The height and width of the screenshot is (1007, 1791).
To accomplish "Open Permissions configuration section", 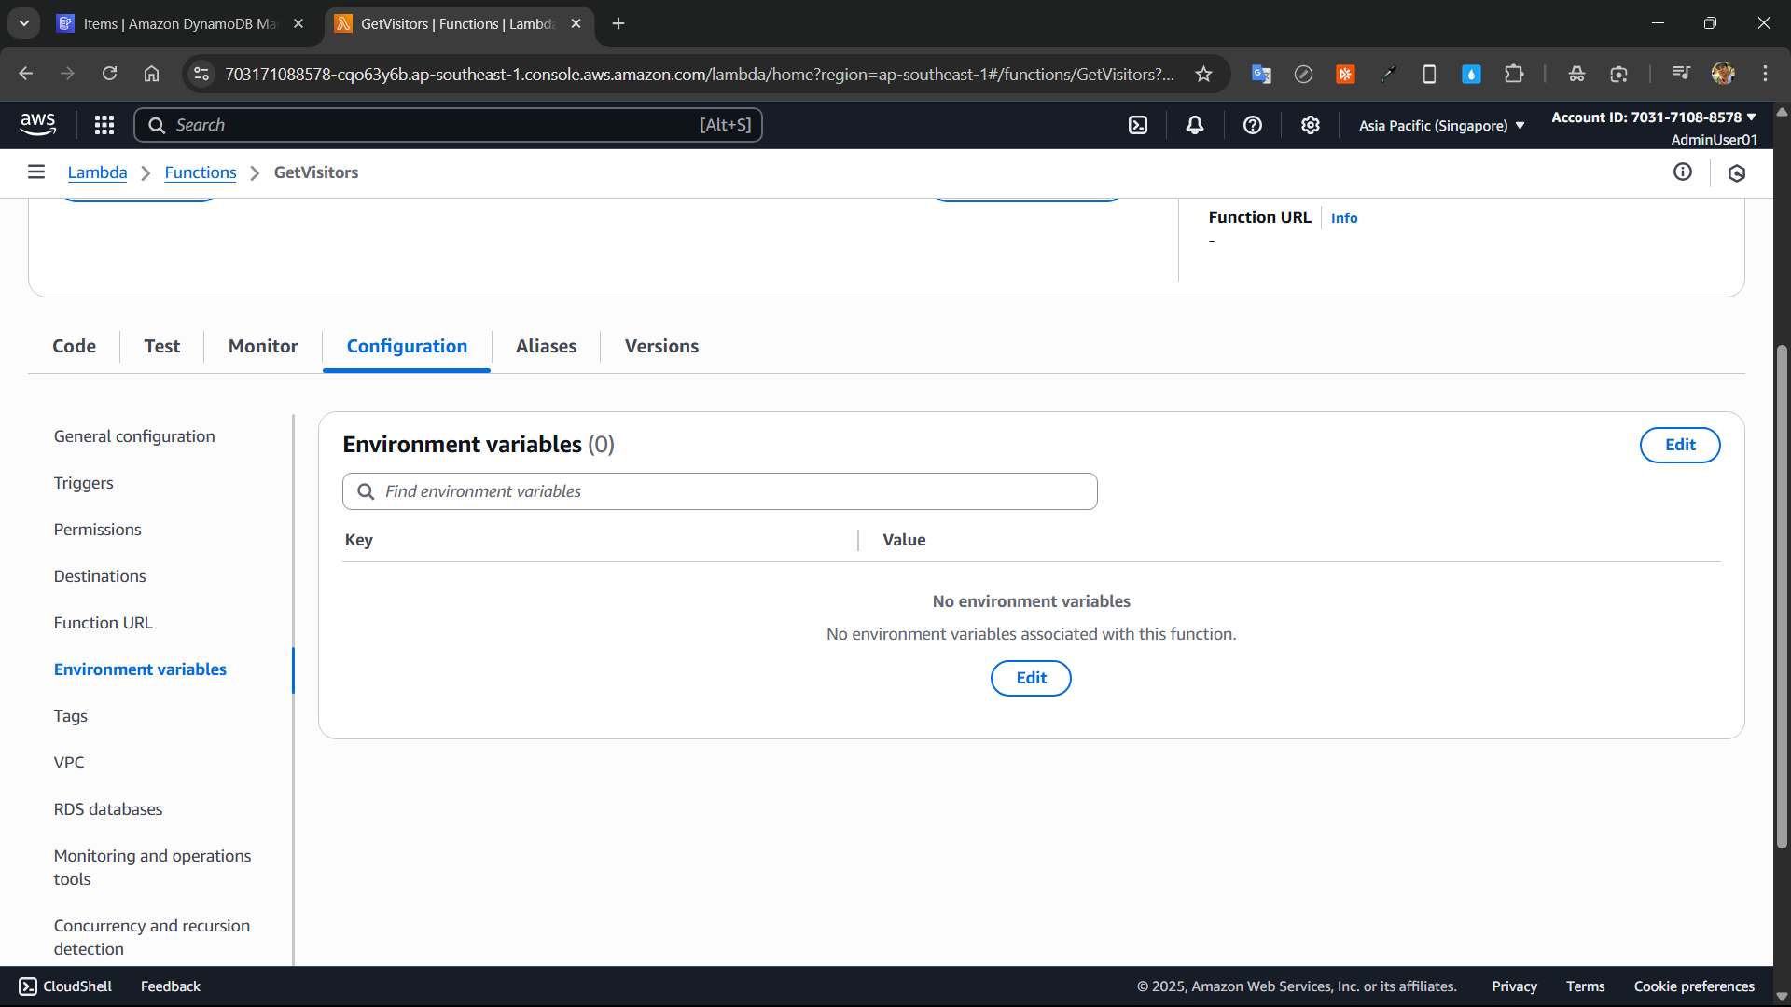I will [97, 530].
